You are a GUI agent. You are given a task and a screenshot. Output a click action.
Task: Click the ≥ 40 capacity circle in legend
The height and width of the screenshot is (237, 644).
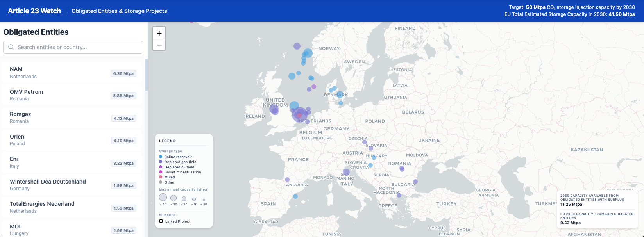pyautogui.click(x=163, y=198)
